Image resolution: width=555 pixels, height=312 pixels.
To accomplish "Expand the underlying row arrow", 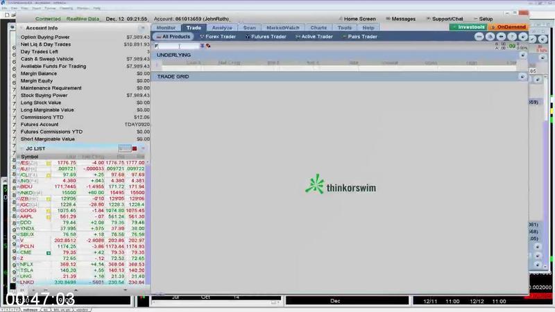I will click(x=157, y=64).
